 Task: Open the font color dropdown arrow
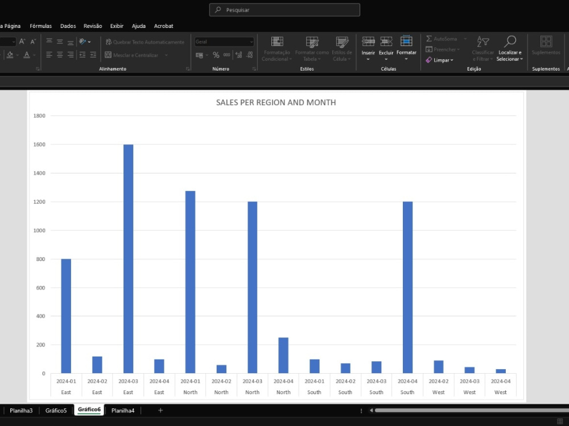(35, 55)
